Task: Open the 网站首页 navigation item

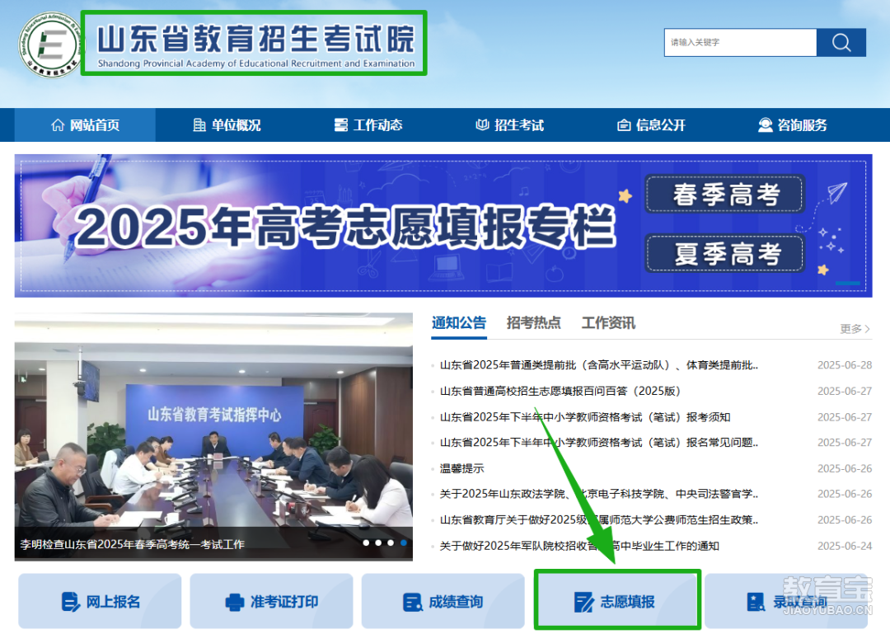Action: pyautogui.click(x=85, y=125)
